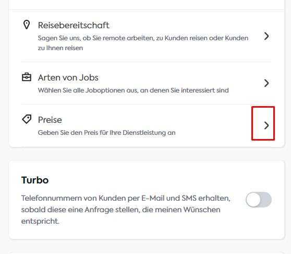
Task: Click the 'zu Ihnen reisen' text line
Action: tap(60, 48)
